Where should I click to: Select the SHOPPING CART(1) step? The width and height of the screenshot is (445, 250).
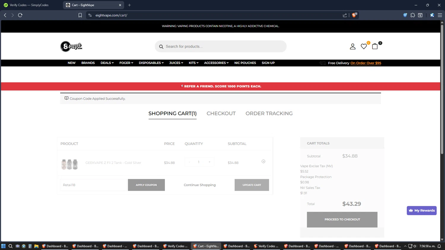172,113
